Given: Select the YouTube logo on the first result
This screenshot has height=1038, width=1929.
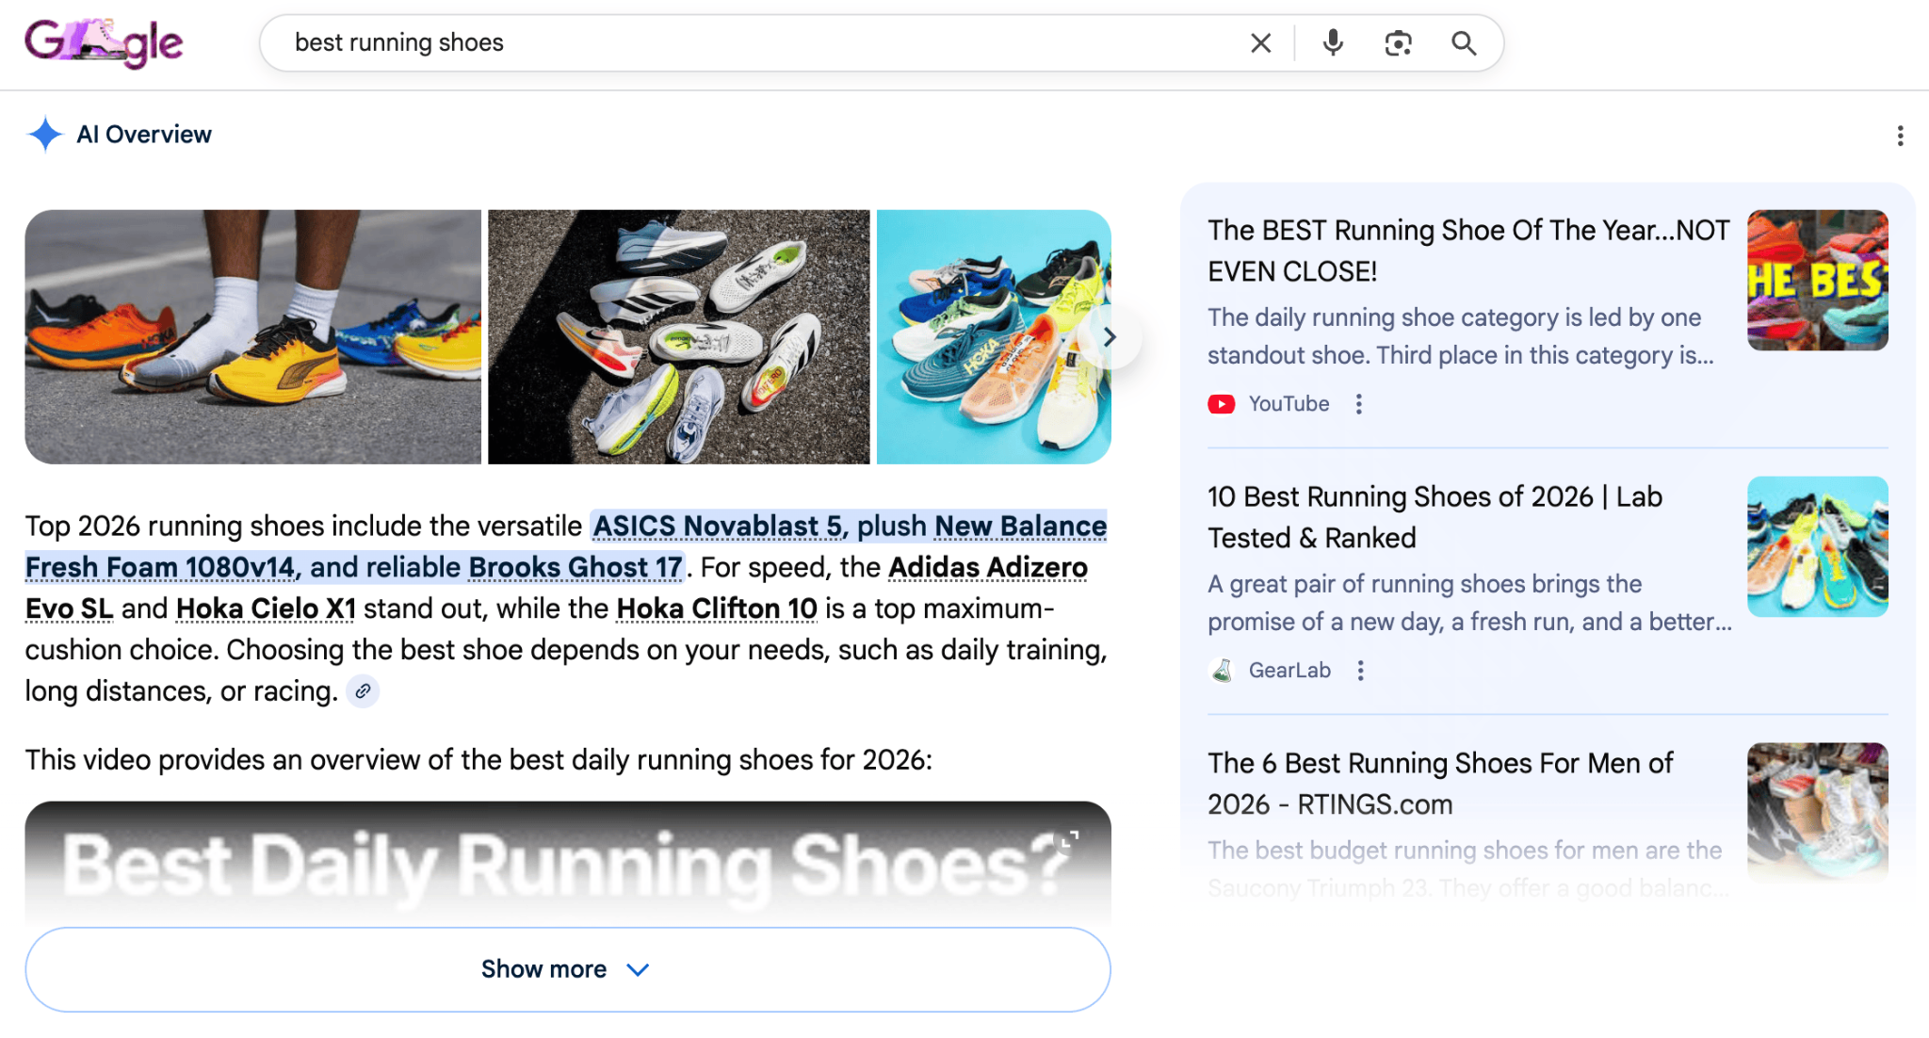Looking at the screenshot, I should 1222,403.
